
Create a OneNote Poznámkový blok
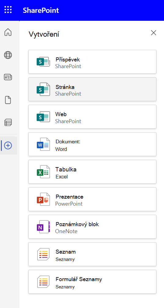click(92, 227)
